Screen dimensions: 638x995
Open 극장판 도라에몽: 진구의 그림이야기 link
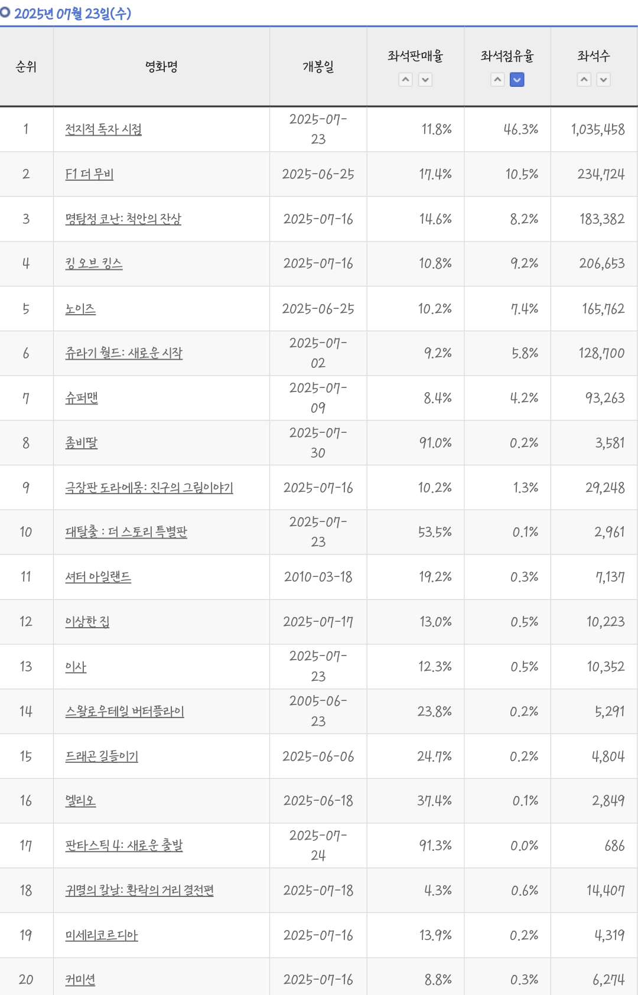pyautogui.click(x=149, y=488)
